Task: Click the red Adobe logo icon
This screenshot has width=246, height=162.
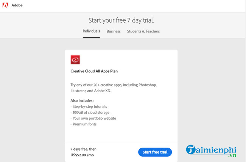Action: click(5, 5)
